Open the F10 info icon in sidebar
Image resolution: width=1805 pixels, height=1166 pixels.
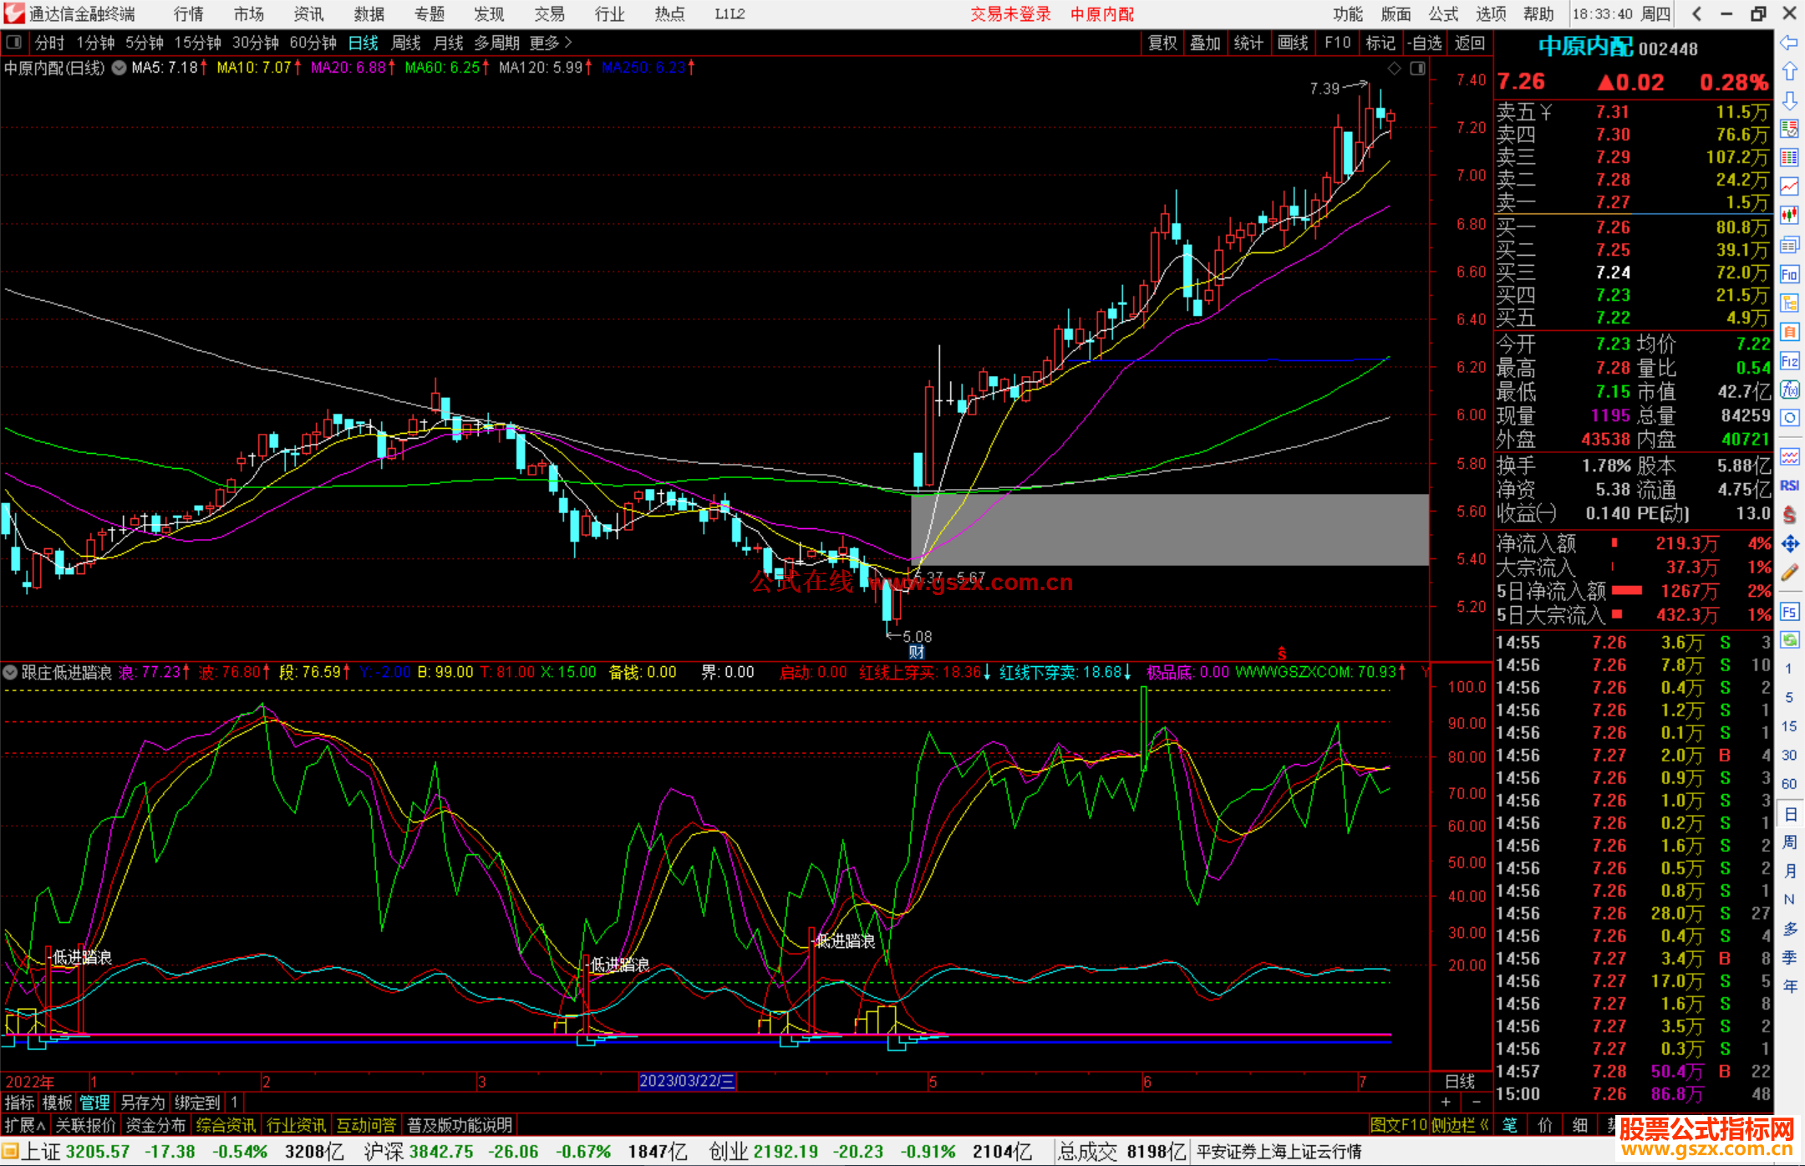(x=1789, y=275)
